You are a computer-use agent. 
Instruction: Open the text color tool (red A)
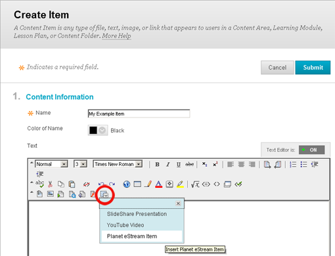(158, 184)
